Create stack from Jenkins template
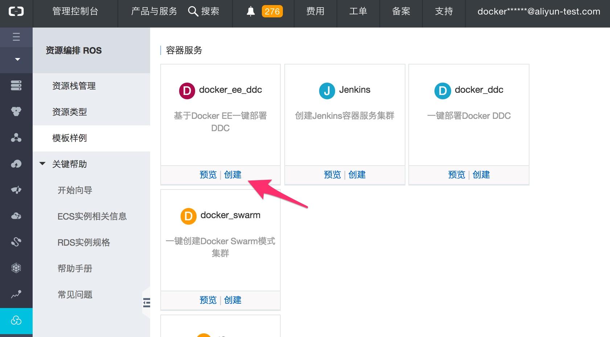The height and width of the screenshot is (337, 610). tap(357, 175)
